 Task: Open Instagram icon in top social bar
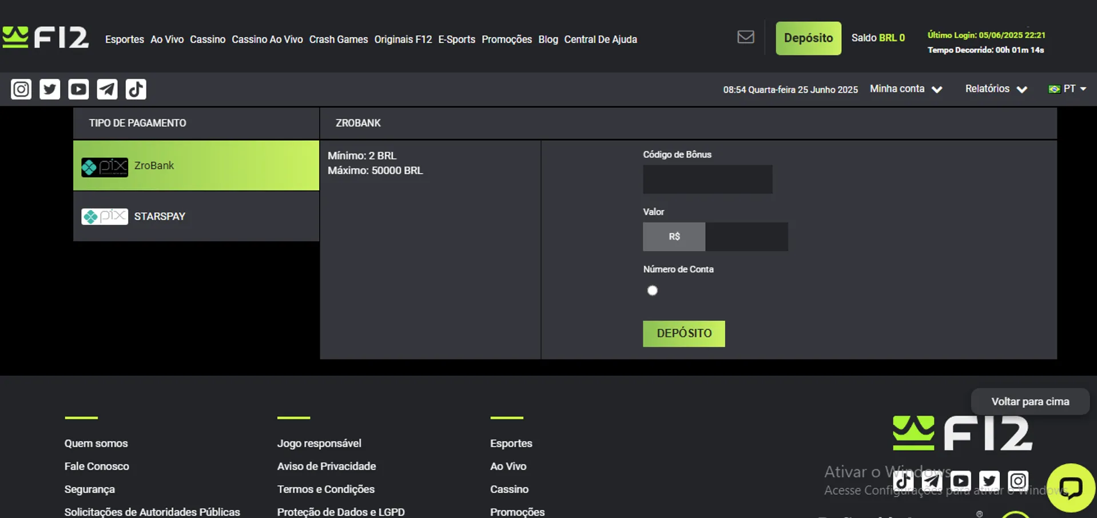[21, 89]
